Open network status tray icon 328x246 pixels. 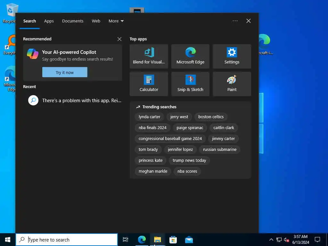click(x=279, y=240)
